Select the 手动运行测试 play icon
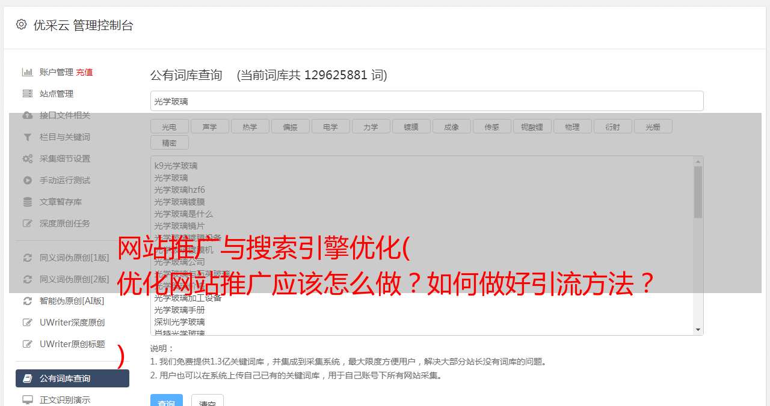Viewport: 770px width, 406px height. click(x=27, y=180)
